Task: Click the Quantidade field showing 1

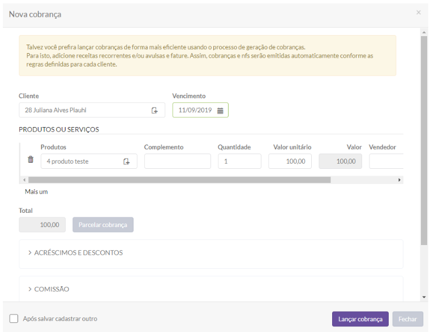Action: tap(239, 161)
